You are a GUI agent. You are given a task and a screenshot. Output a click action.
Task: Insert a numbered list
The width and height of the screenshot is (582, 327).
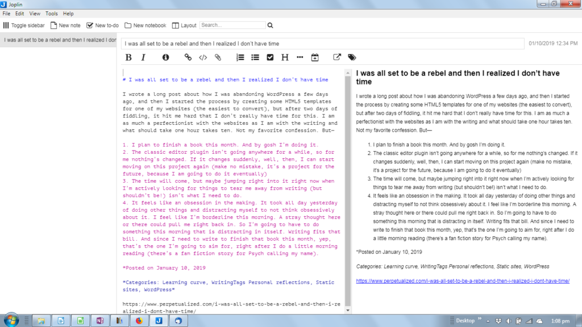click(x=240, y=57)
